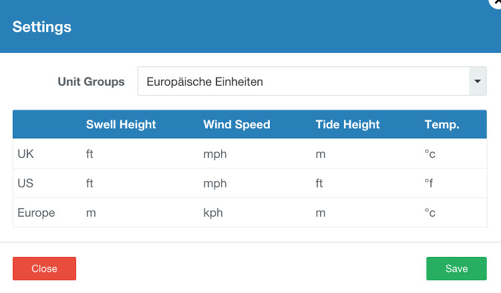Click the US tide height ft cell
501x293 pixels.
319,183
